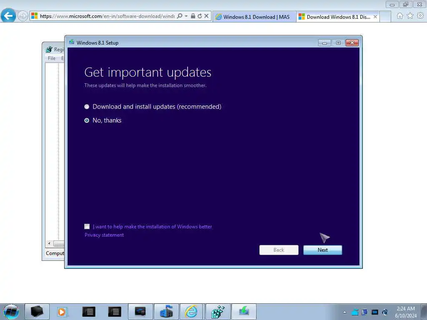Show hidden tray icons arrow

(x=344, y=312)
